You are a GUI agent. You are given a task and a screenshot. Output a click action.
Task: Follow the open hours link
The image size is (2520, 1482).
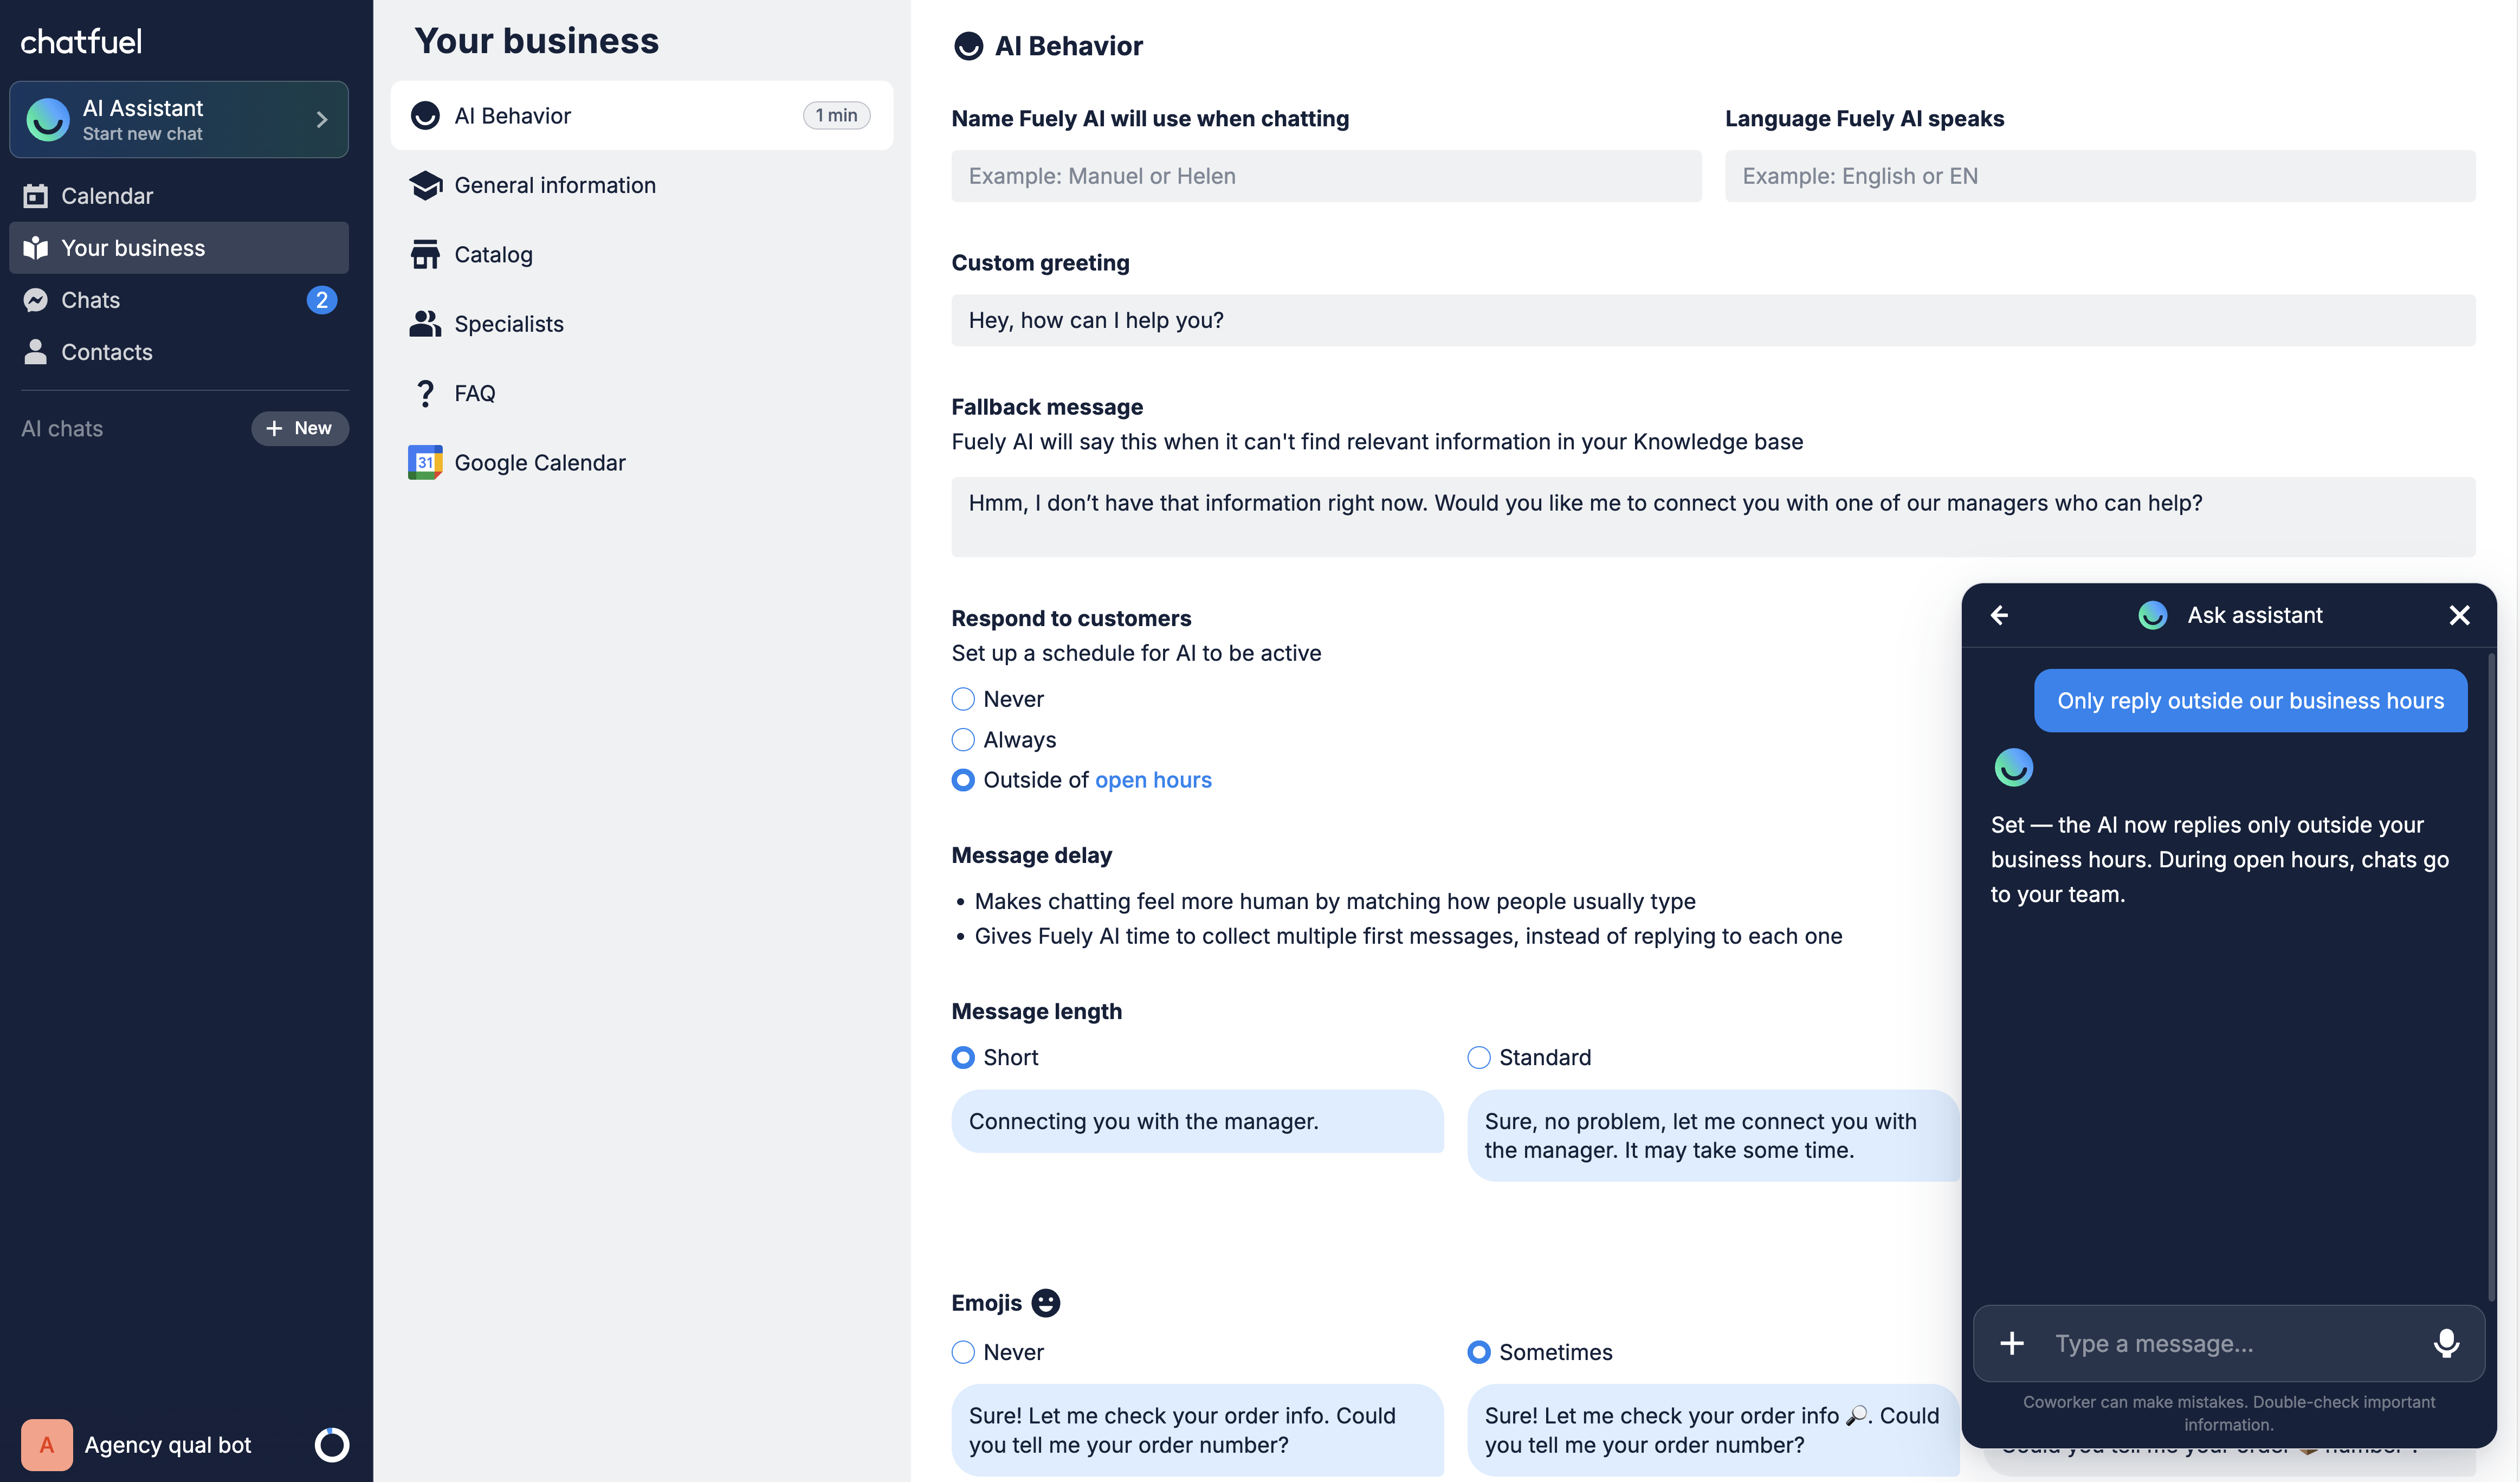click(x=1152, y=780)
